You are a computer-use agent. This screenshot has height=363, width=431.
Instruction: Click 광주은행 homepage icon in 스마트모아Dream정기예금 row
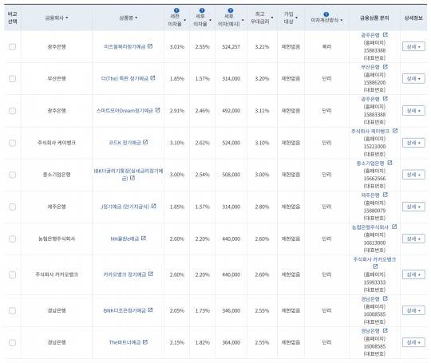[386, 99]
